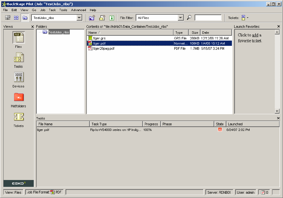Click the job folder mode toolbar icon

point(25,18)
